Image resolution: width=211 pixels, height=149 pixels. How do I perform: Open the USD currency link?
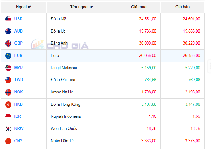[x=18, y=19]
